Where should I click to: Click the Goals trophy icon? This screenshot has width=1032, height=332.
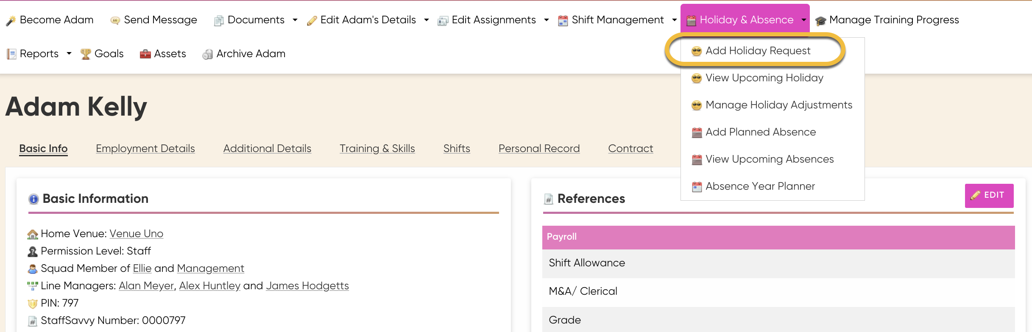click(86, 54)
